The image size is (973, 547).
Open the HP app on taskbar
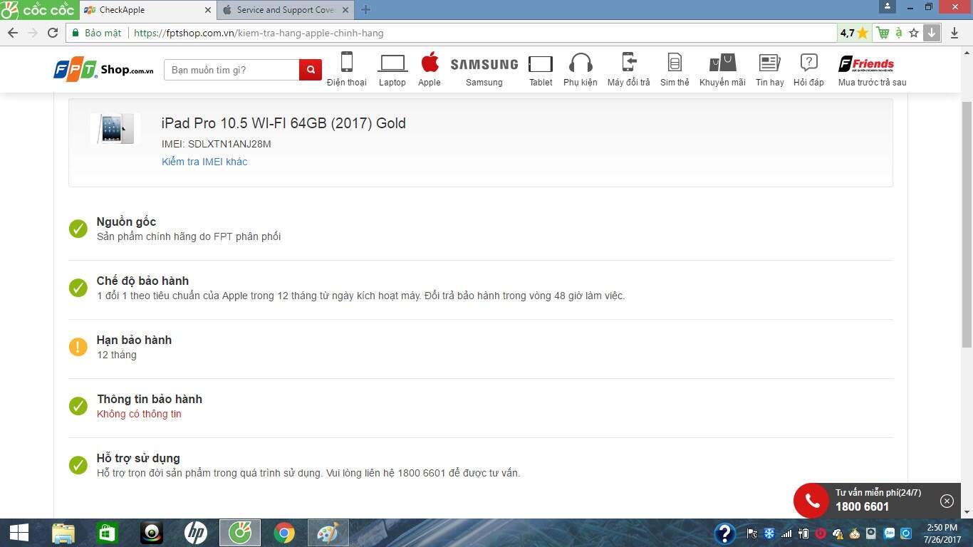[195, 533]
